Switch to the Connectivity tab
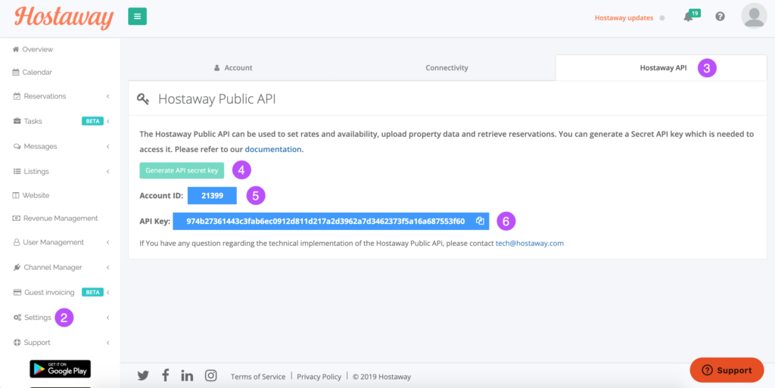The height and width of the screenshot is (388, 775). [447, 67]
